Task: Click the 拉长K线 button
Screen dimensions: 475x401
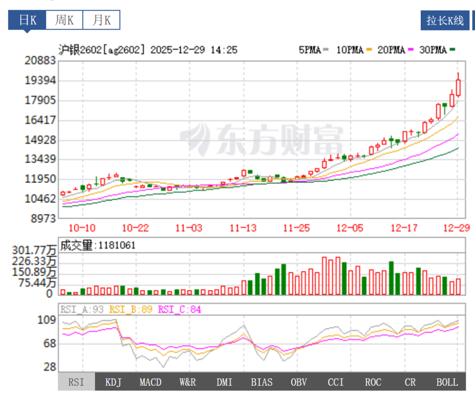Action: (x=445, y=20)
